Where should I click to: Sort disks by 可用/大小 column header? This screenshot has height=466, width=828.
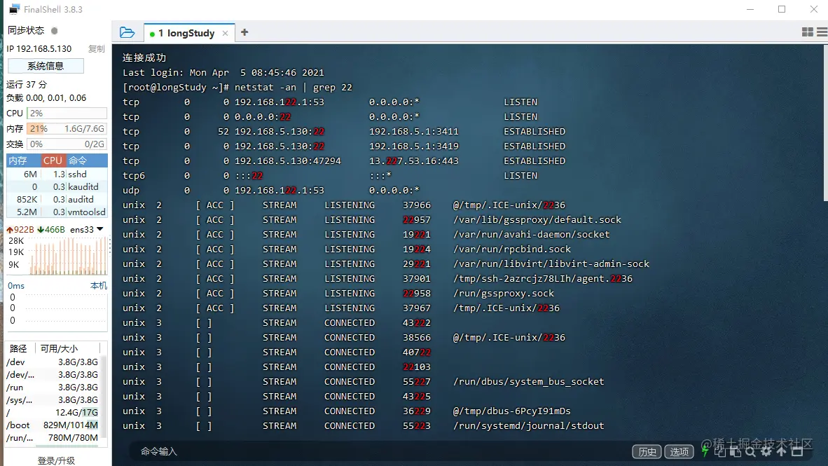click(59, 348)
